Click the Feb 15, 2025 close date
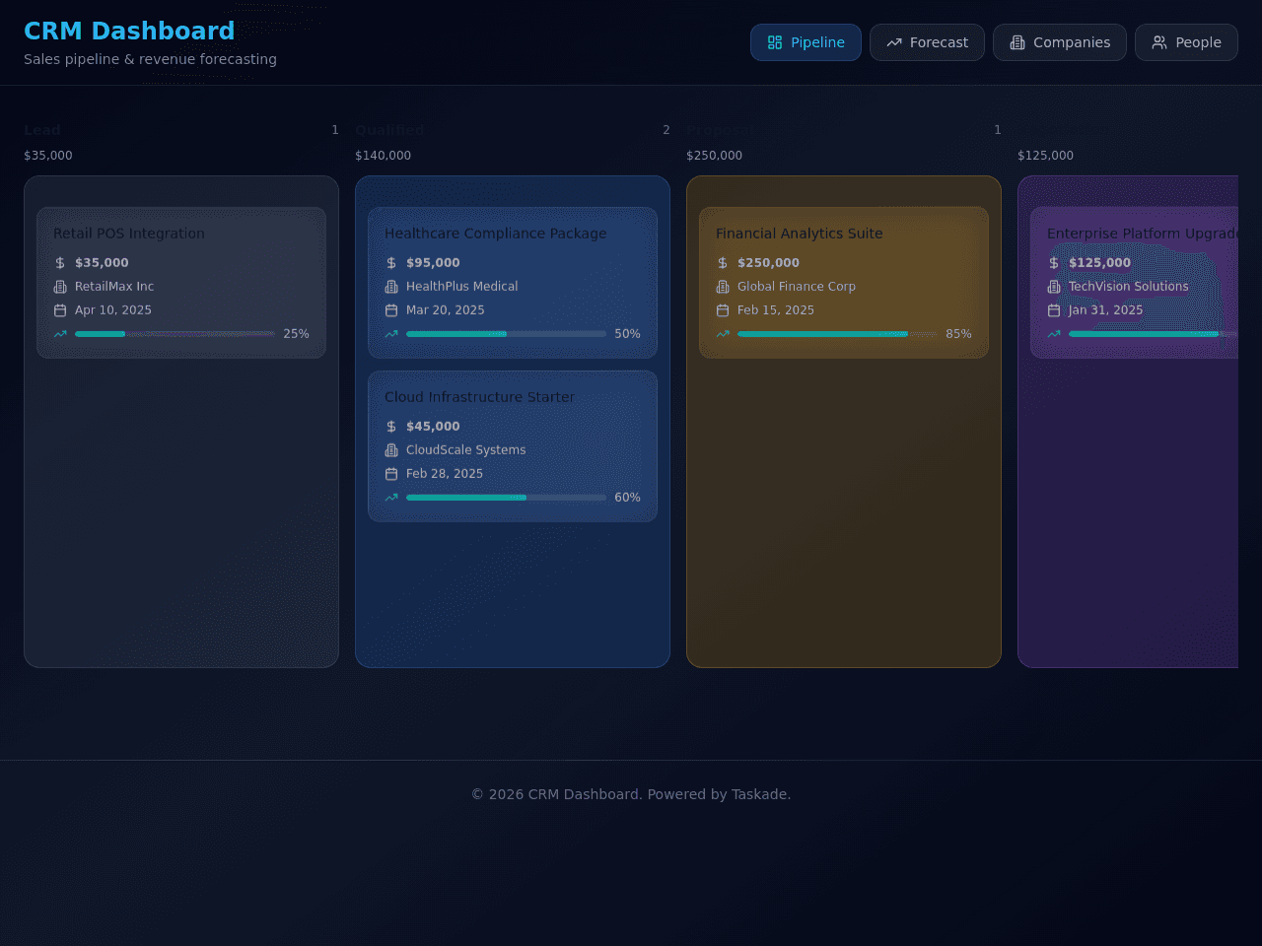Screen dimensions: 1262x946 [776, 310]
